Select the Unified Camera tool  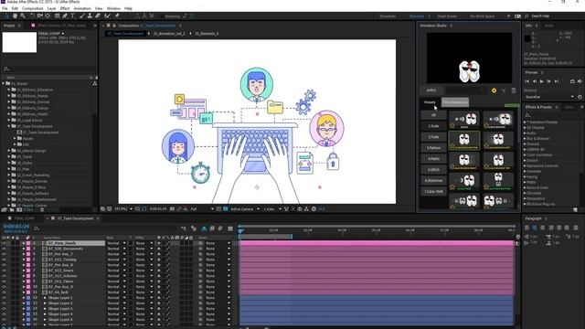(x=40, y=16)
